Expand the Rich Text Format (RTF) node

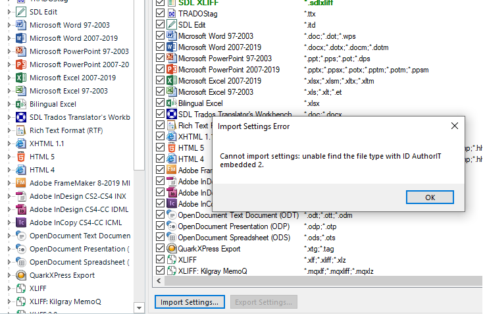coord(9,130)
